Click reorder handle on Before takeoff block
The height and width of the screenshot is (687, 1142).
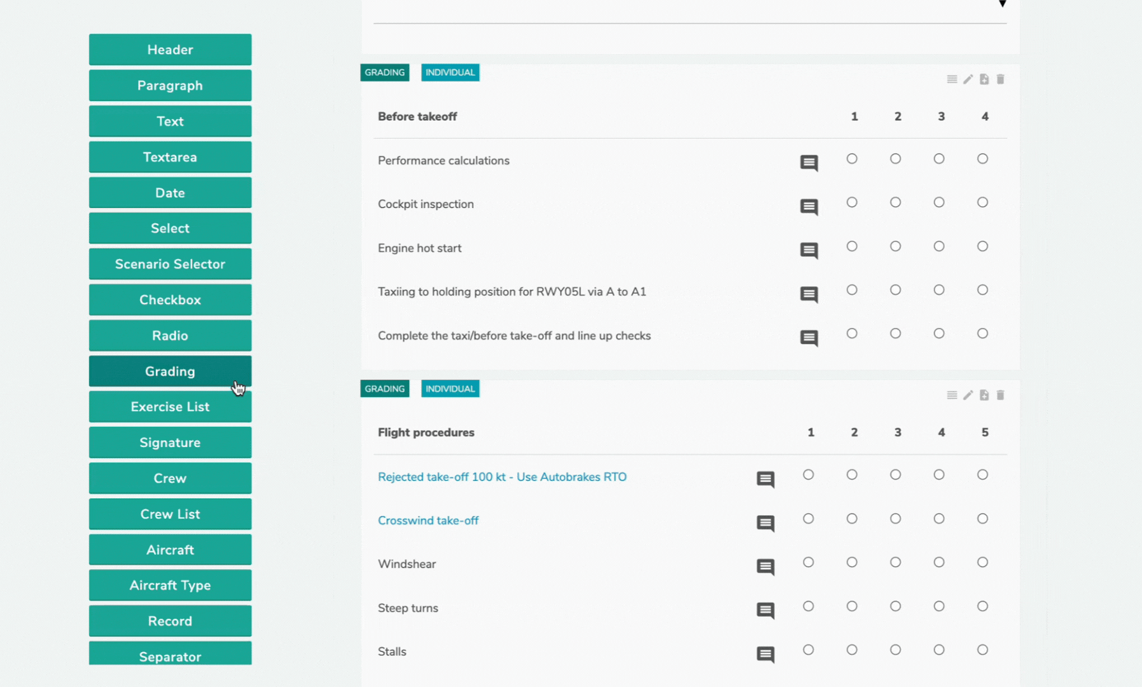point(952,80)
